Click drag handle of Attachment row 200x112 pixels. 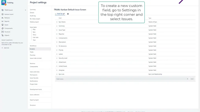click(57, 62)
